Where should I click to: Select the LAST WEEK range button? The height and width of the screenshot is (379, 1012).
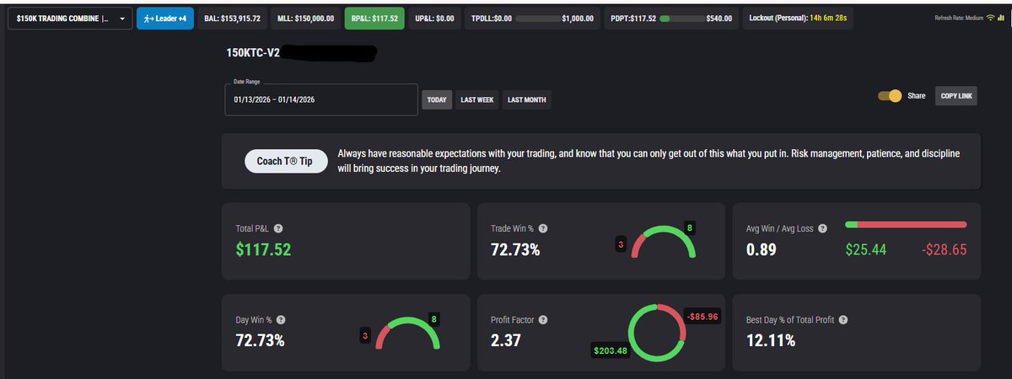pyautogui.click(x=477, y=99)
